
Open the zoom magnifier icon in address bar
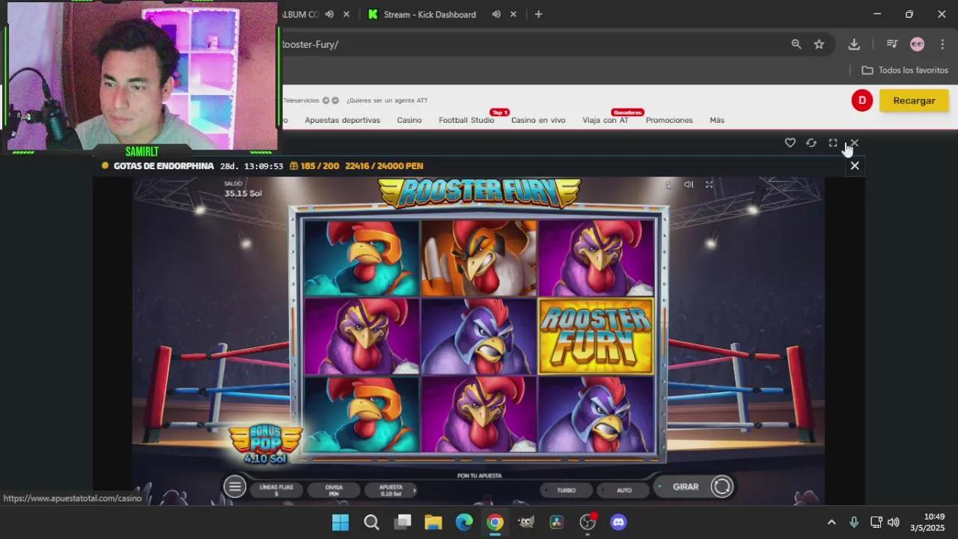[x=796, y=44]
